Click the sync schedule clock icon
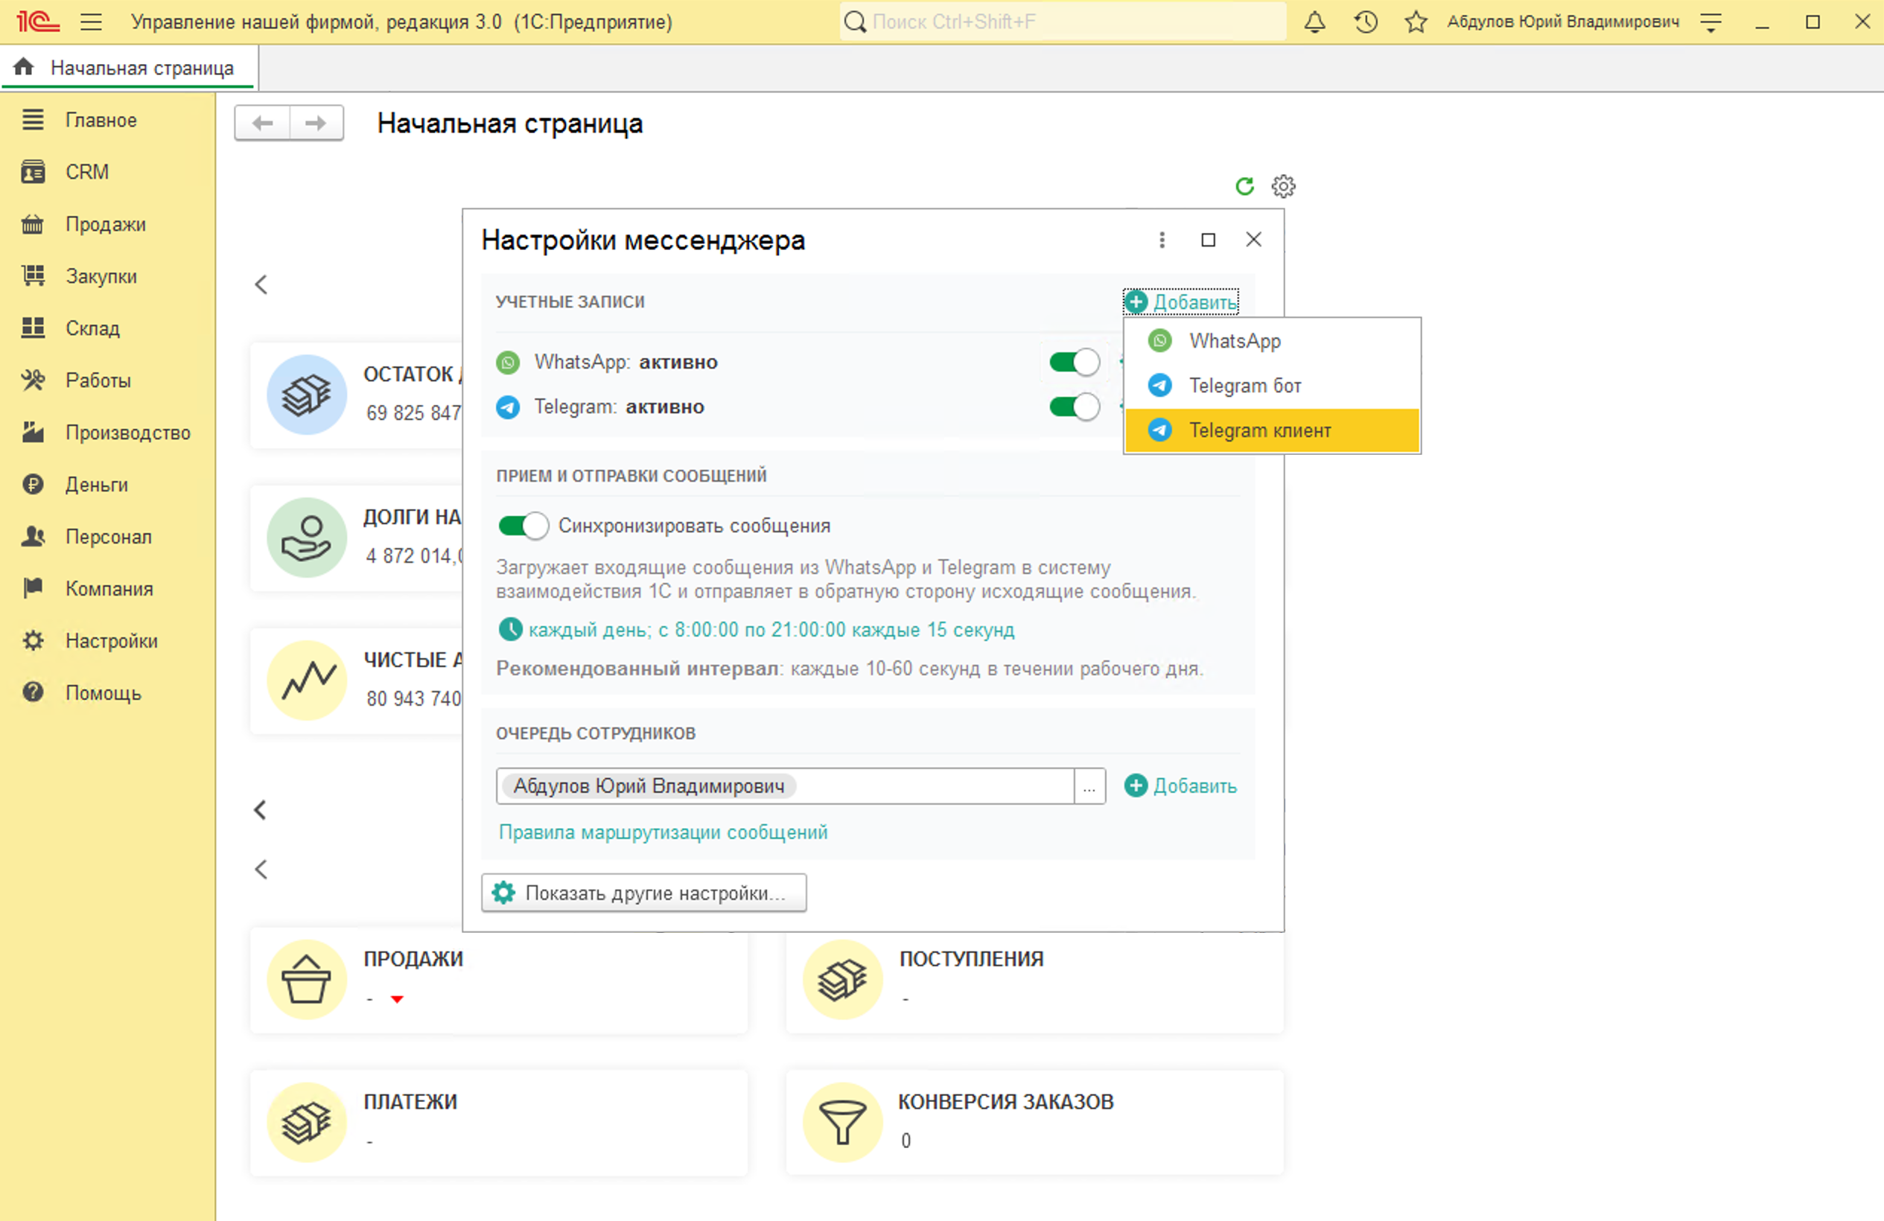 tap(510, 630)
